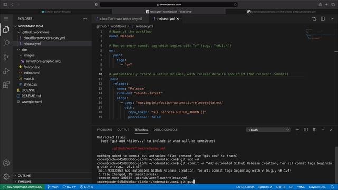The height and width of the screenshot is (190, 338).
Task: Synchronize changes in status bar
Action: (x=69, y=187)
